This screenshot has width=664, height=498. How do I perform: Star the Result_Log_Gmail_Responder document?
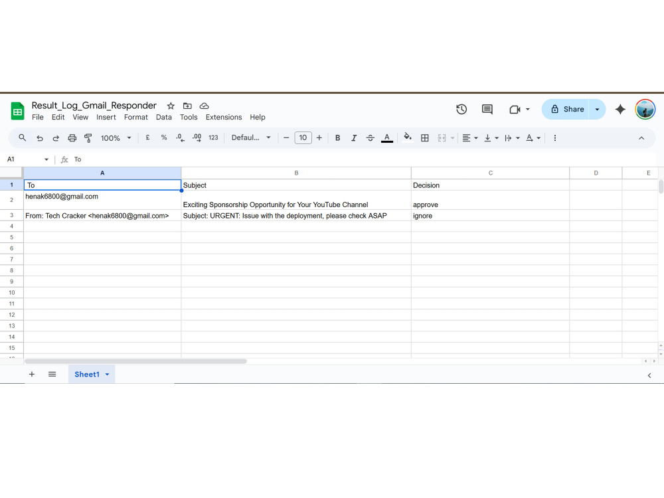click(171, 106)
